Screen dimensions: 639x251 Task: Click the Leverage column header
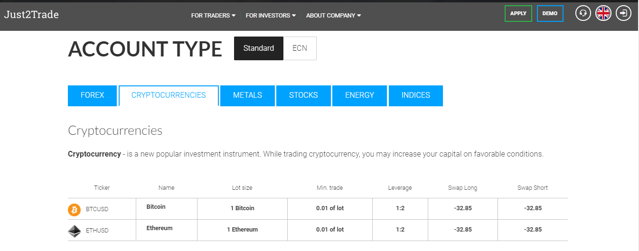400,188
